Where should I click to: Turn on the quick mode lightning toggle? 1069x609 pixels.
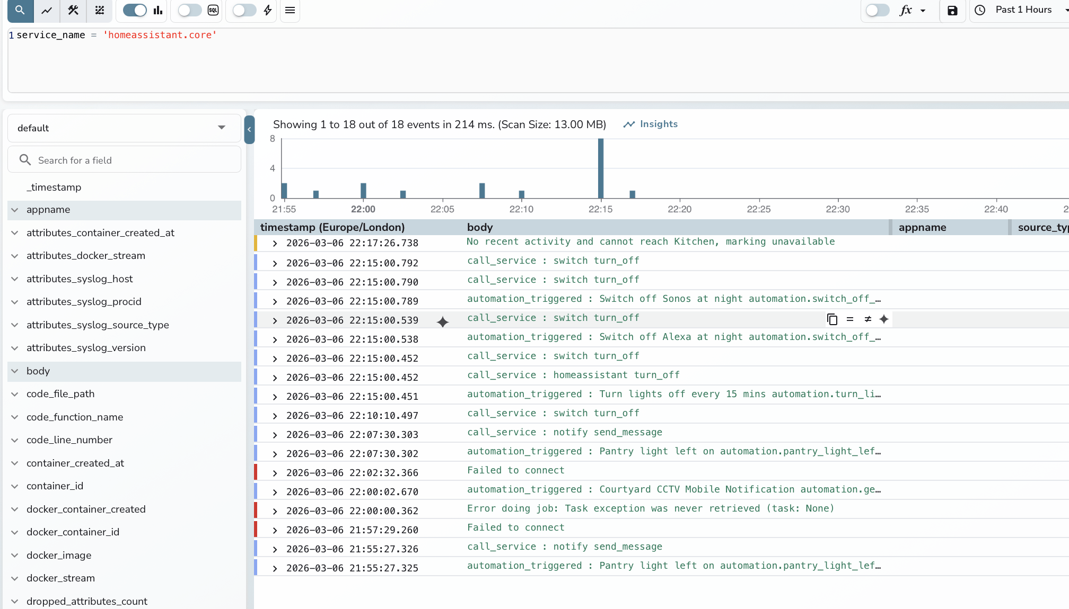tap(244, 10)
